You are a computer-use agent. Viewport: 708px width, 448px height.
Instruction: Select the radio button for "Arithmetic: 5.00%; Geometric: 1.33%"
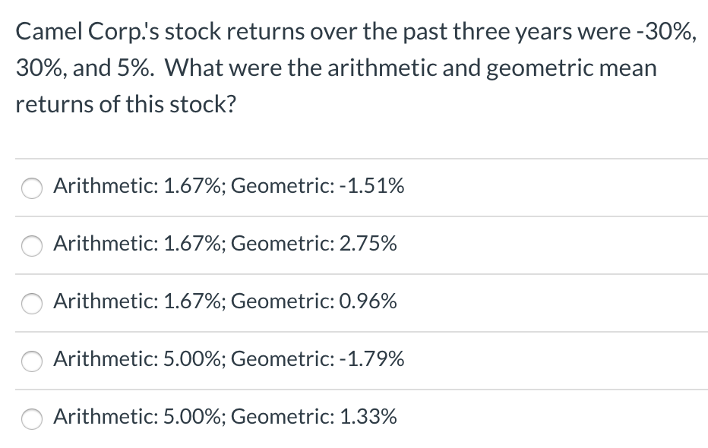pyautogui.click(x=31, y=418)
